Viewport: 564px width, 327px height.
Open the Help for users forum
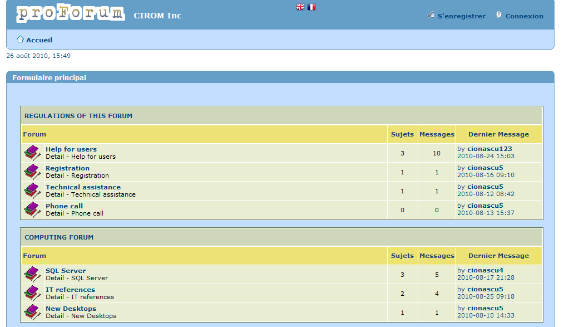tap(71, 149)
